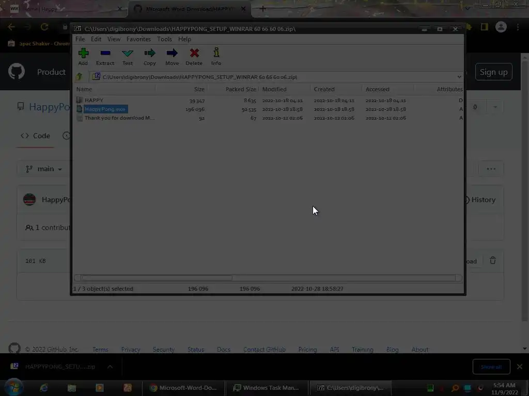Screen dimensions: 529x396
Task: Click Show all in the downloads bar
Action: coord(491,367)
